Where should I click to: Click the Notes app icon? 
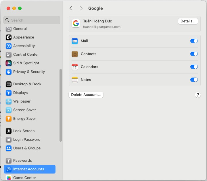[x=75, y=80]
